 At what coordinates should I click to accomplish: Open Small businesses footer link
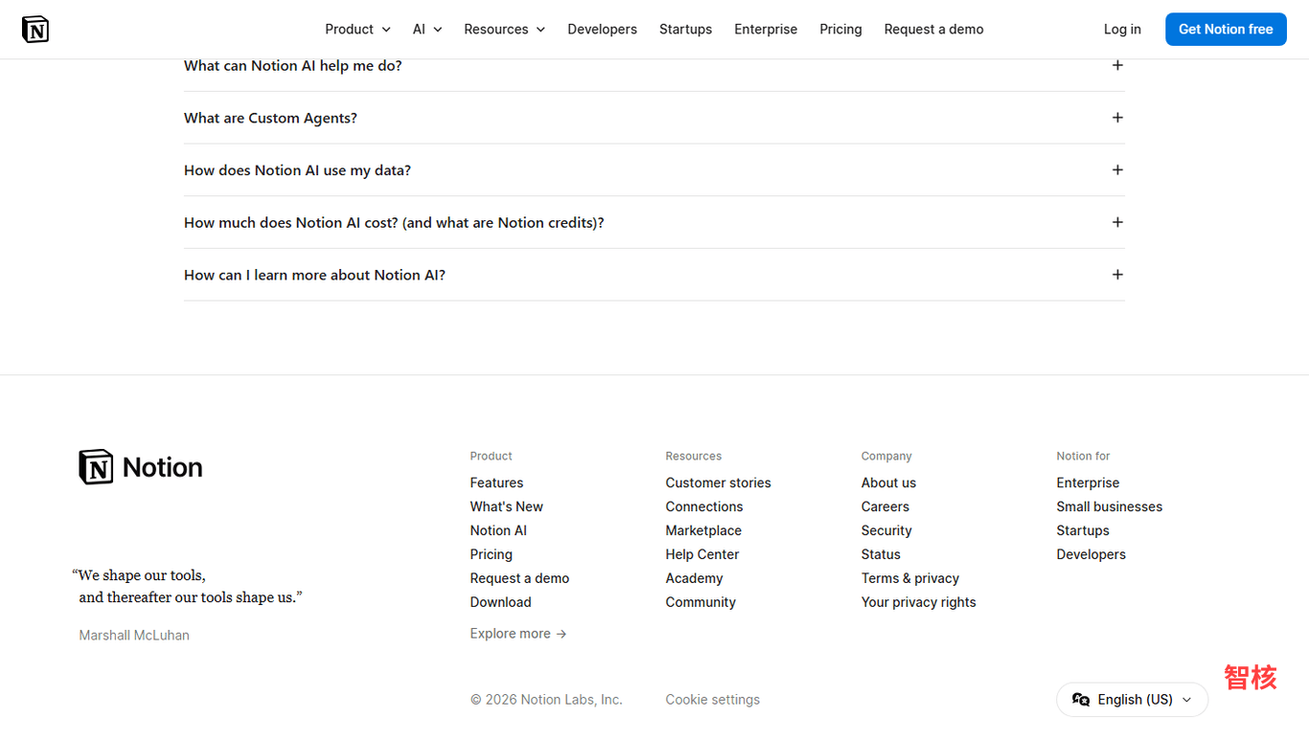1110,507
